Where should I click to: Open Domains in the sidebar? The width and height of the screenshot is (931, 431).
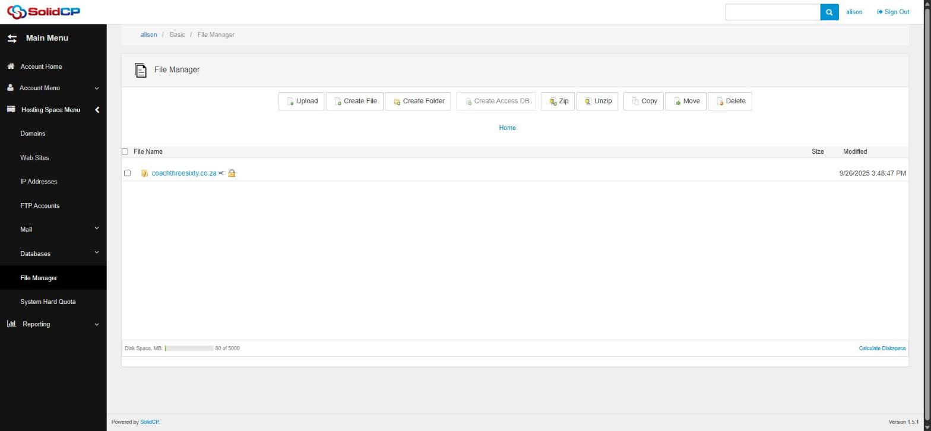(33, 134)
